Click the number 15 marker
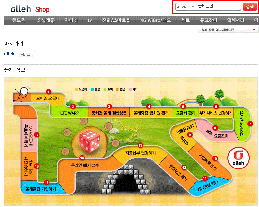 point(47,183)
